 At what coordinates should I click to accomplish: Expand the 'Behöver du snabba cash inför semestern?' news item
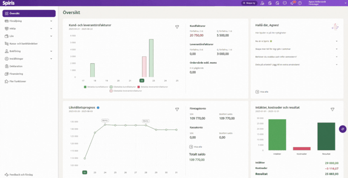point(337,57)
